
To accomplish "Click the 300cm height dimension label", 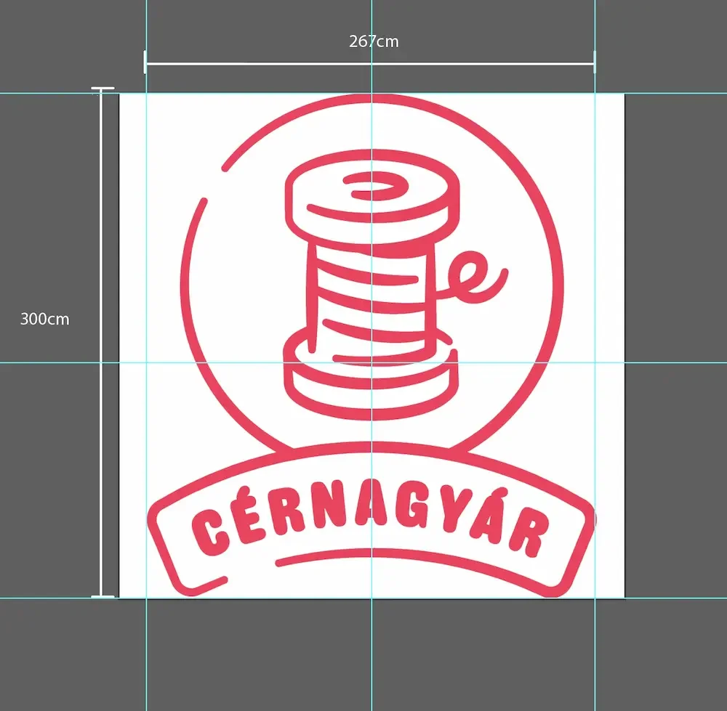I will tap(44, 319).
